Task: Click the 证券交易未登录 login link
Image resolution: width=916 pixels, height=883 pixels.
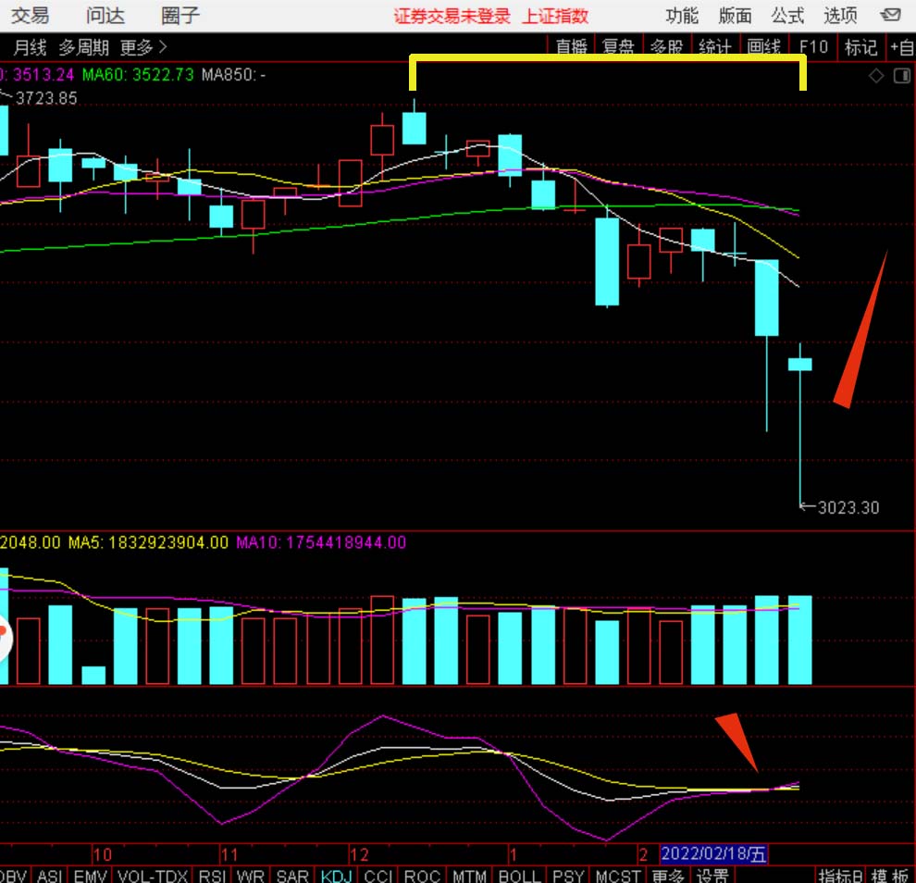Action: [x=452, y=16]
